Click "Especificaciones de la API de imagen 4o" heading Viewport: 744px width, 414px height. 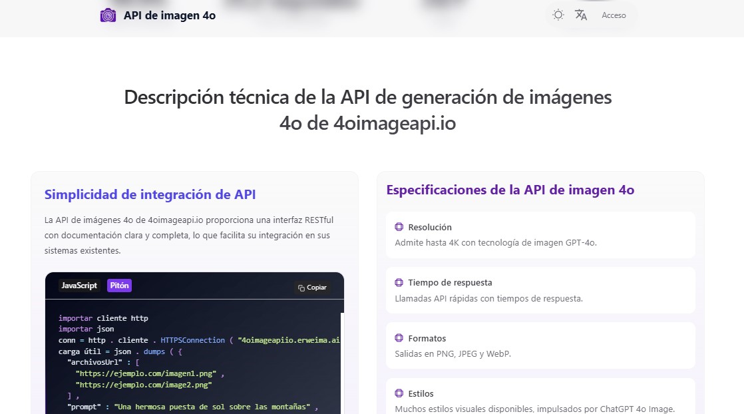point(510,190)
